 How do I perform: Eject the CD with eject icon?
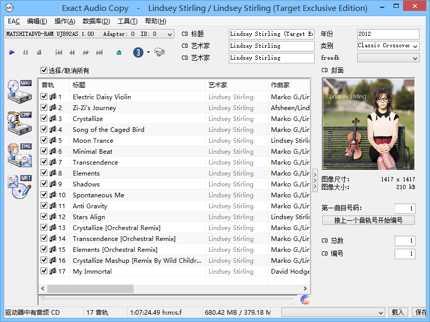coord(119,52)
